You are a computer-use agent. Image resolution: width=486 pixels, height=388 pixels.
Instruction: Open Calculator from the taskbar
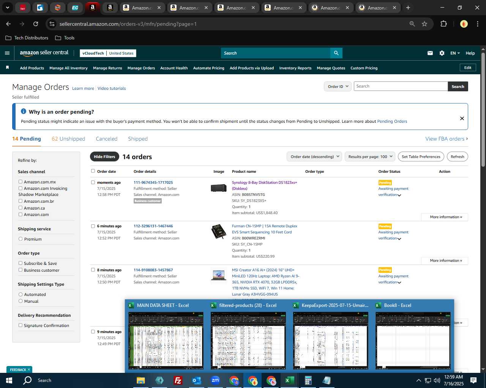[x=308, y=380]
